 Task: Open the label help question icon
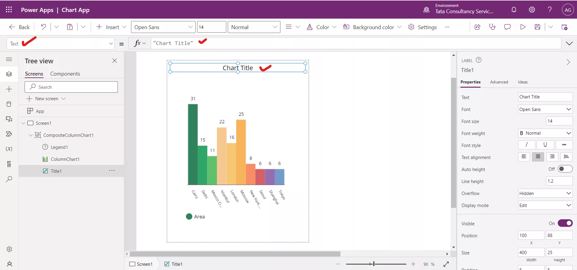[479, 60]
